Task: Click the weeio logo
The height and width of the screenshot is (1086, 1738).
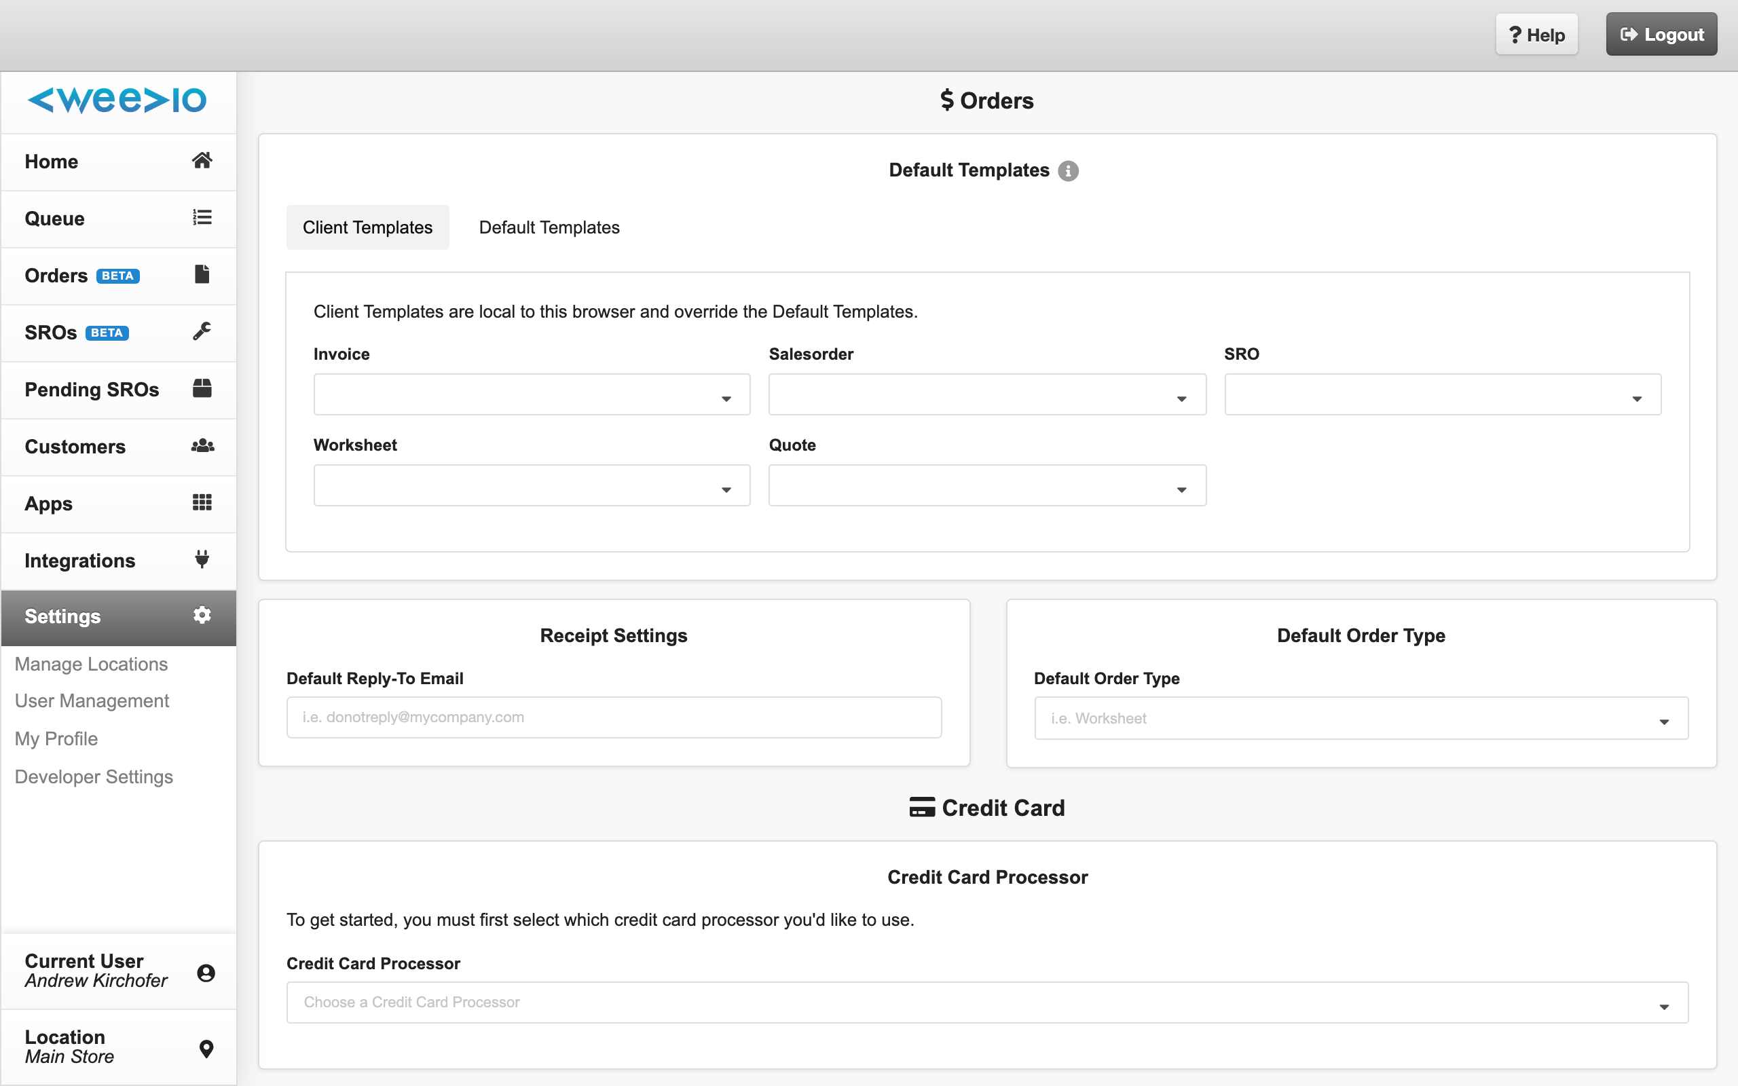Action: (x=117, y=100)
